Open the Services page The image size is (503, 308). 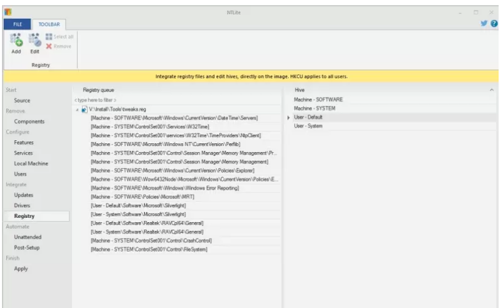23,153
